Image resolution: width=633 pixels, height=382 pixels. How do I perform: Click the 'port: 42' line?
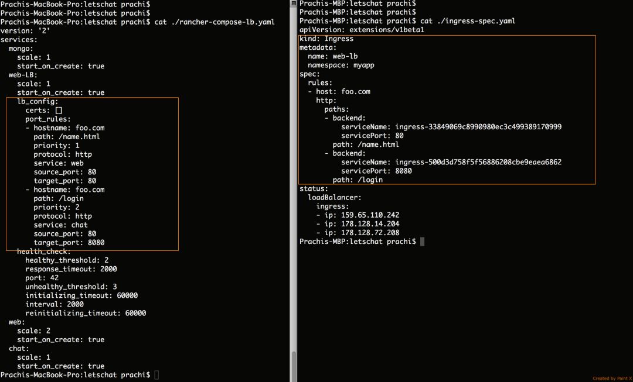click(42, 278)
